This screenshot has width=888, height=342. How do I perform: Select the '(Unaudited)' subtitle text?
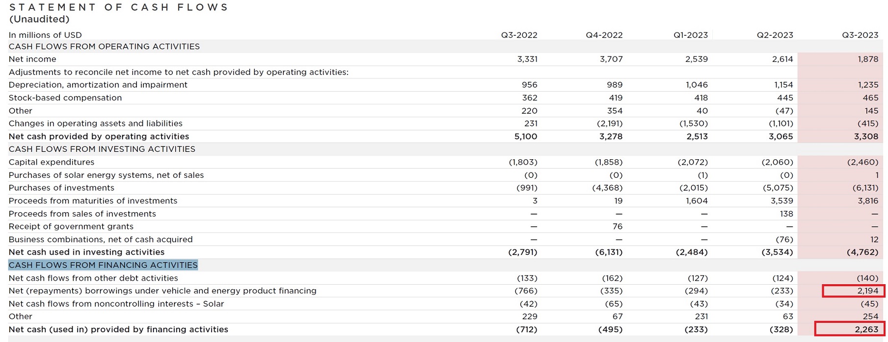click(39, 19)
